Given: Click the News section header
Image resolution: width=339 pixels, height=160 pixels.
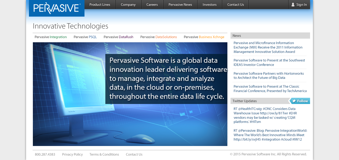Looking at the screenshot, I should click(270, 36).
